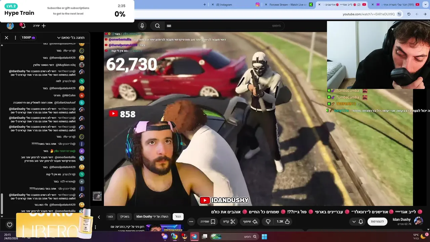Open @Muybien-n3q chat message avatar
Viewport: 430px width, 242px height.
coord(82,65)
